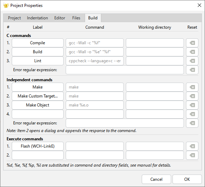Edit the gcc -Wall -c compile command field
205x187 pixels.
(95, 43)
